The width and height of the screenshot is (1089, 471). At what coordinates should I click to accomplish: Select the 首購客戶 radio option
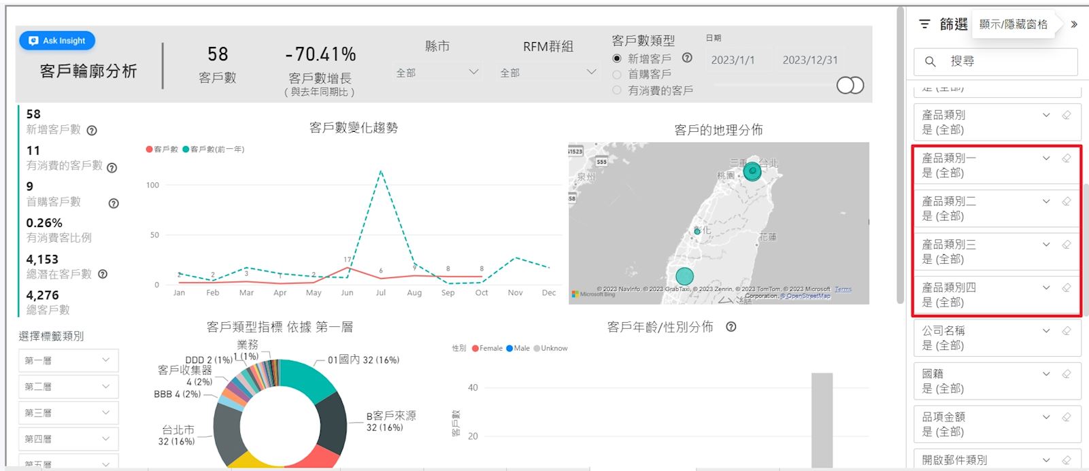coord(617,74)
